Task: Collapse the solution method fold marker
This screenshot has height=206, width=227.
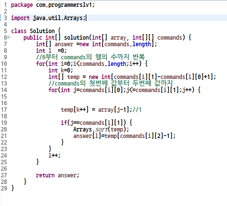Action: pyautogui.click(x=9, y=37)
